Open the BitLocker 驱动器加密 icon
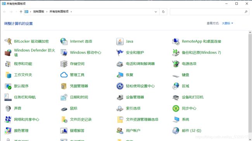Viewport: 252px width, 141px height. pyautogui.click(x=8, y=41)
